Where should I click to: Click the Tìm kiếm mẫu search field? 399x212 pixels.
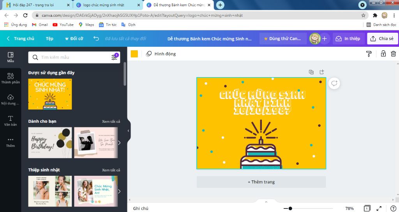74,57
